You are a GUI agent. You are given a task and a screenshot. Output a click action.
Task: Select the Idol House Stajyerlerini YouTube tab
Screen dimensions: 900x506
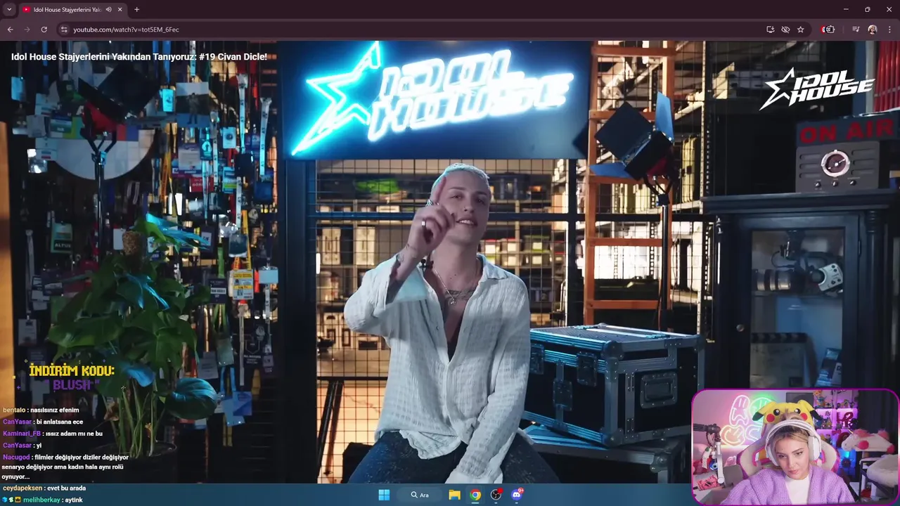[73, 10]
